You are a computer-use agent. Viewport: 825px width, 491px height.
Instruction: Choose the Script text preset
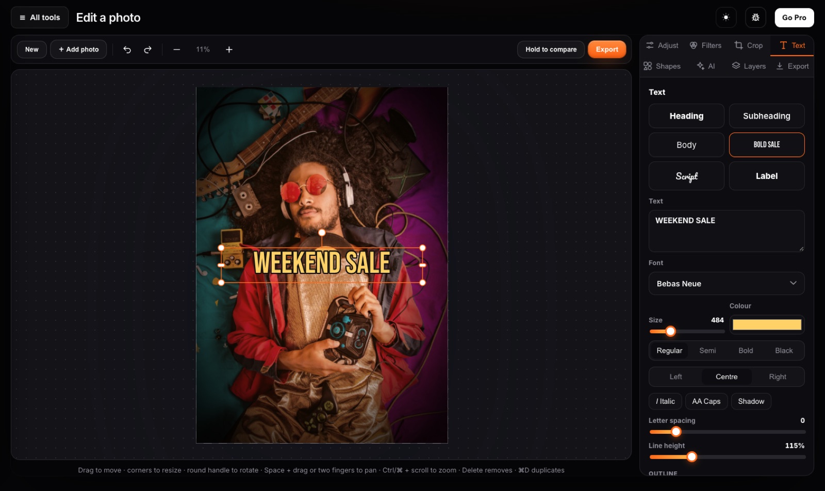(x=686, y=176)
